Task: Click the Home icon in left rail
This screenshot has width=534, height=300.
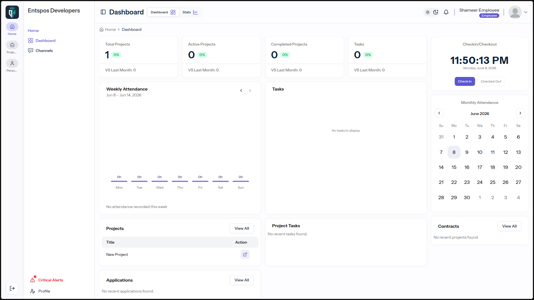Action: 12,27
